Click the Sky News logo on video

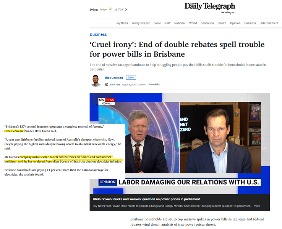[107, 101]
